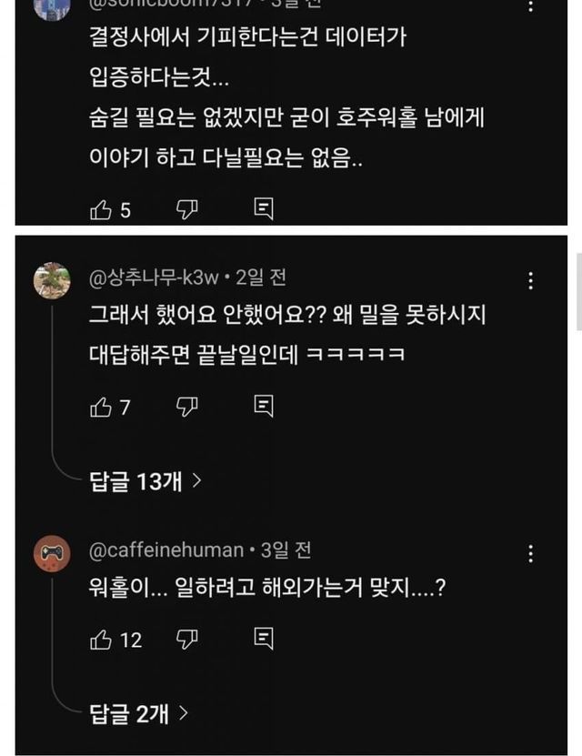This screenshot has height=756, width=582.
Task: Dislike the top comment about 결정사
Action: pyautogui.click(x=186, y=209)
